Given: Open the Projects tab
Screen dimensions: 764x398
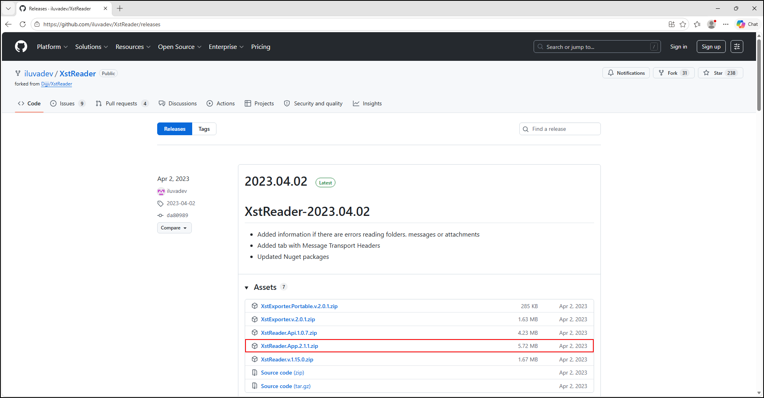Looking at the screenshot, I should 259,103.
